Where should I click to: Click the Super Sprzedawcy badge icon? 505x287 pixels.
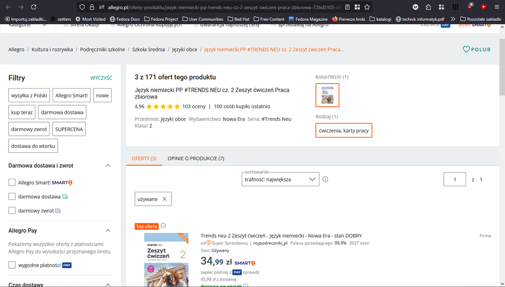point(209,243)
